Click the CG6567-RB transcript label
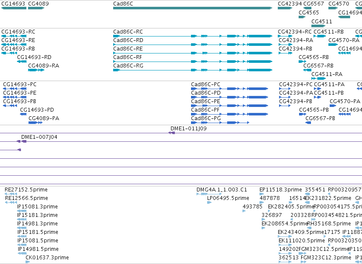This screenshot has height=264, width=362. tap(318, 66)
